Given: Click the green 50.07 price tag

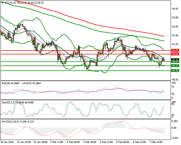Looking at the screenshot, I should (175, 62).
